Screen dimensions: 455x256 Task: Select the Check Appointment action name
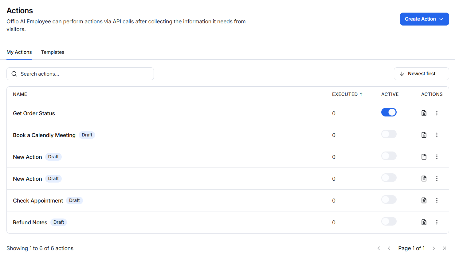tap(38, 201)
